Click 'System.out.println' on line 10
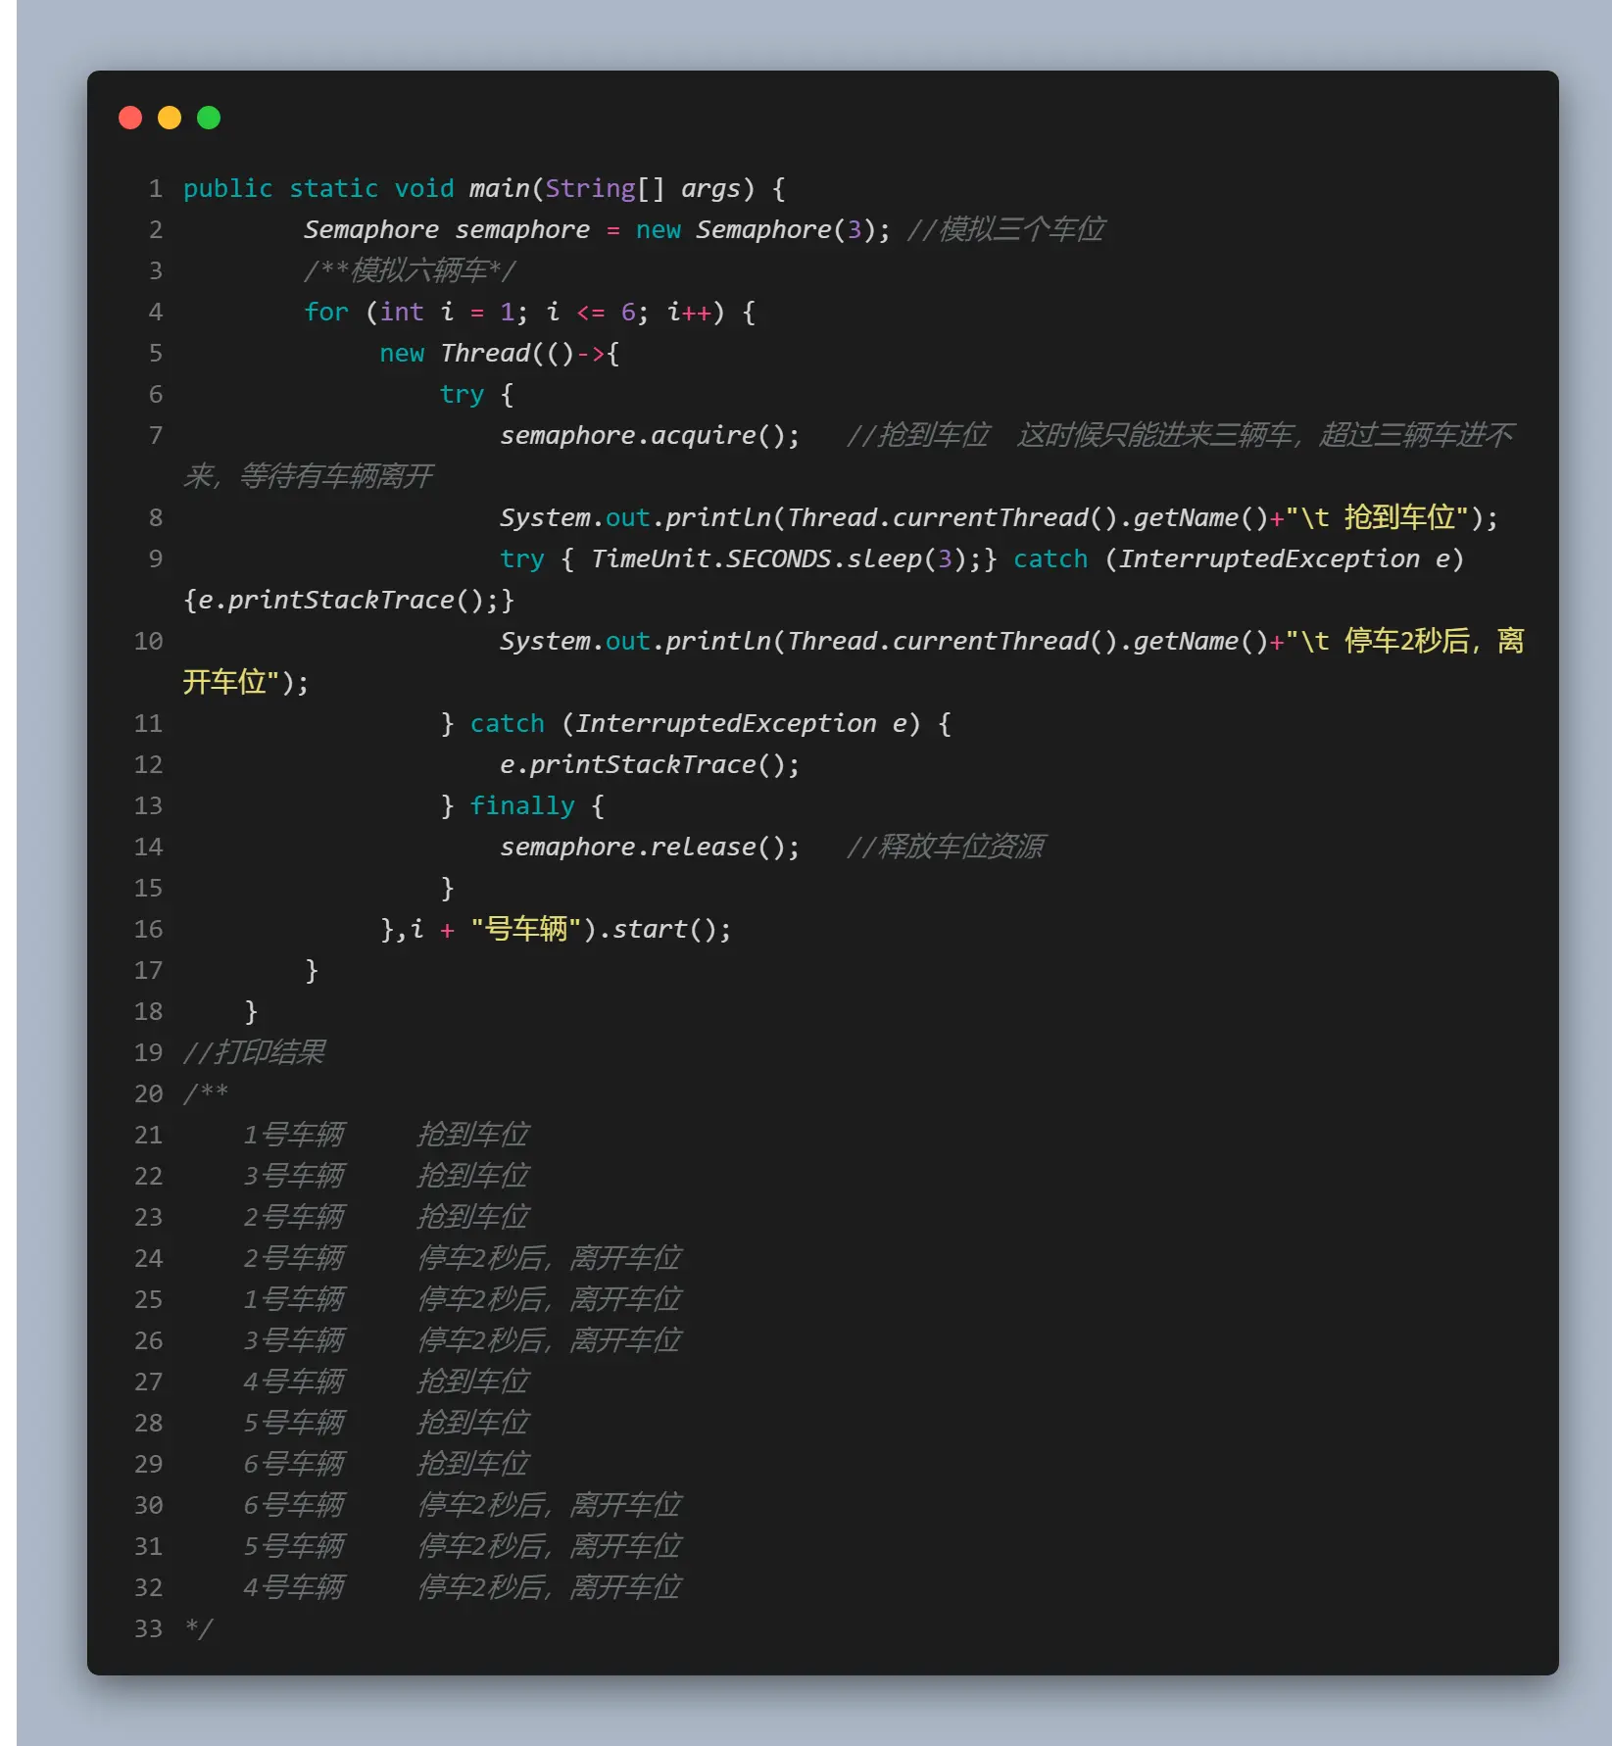The width and height of the screenshot is (1612, 1746). (635, 641)
